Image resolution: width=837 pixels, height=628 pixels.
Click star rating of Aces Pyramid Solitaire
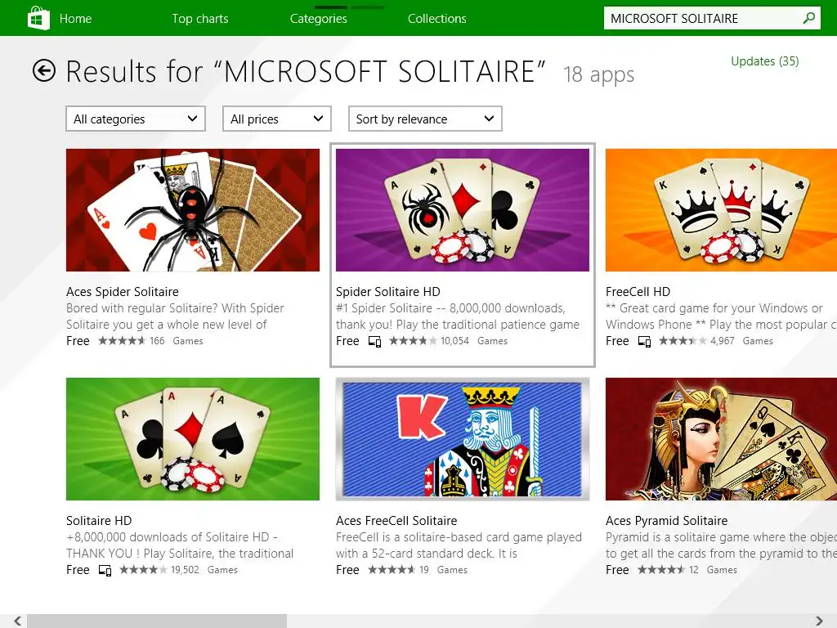[661, 570]
